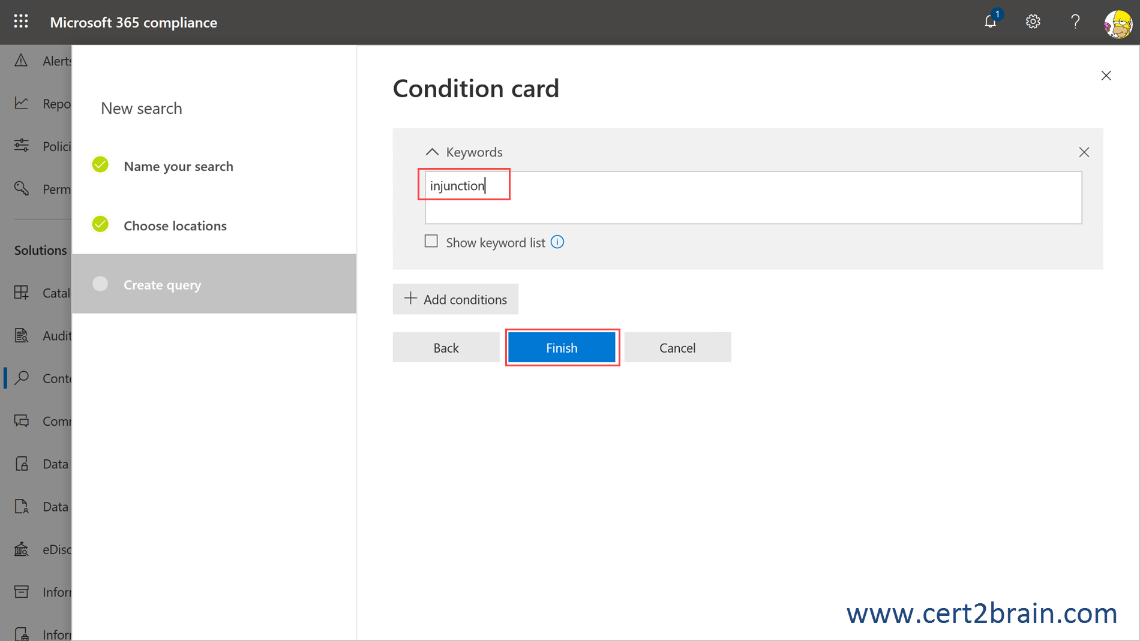Open the app launcher waffle icon
Image resolution: width=1140 pixels, height=641 pixels.
(21, 22)
